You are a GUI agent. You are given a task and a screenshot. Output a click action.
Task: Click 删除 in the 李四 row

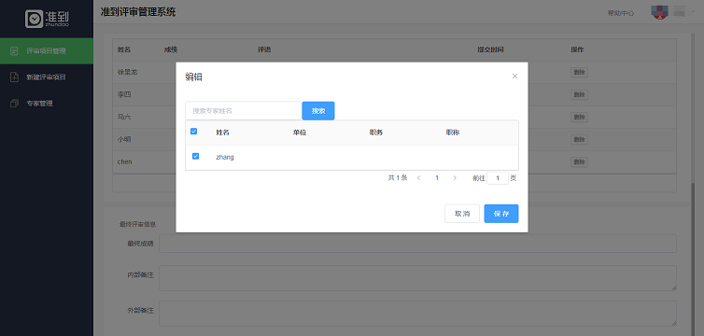pyautogui.click(x=579, y=94)
